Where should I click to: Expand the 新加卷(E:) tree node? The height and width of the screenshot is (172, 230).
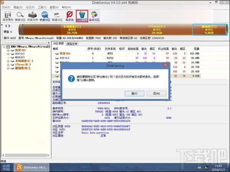click(x=8, y=68)
